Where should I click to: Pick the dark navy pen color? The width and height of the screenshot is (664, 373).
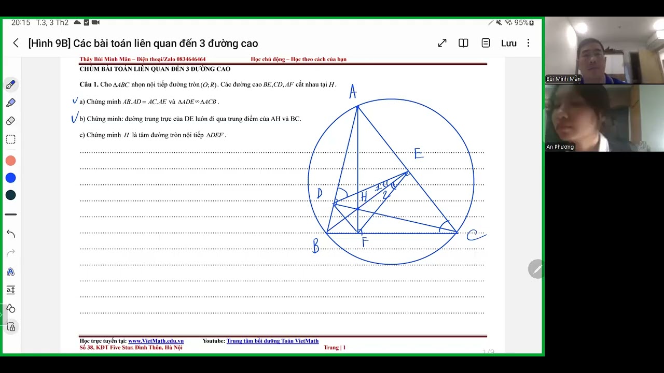[x=10, y=195]
